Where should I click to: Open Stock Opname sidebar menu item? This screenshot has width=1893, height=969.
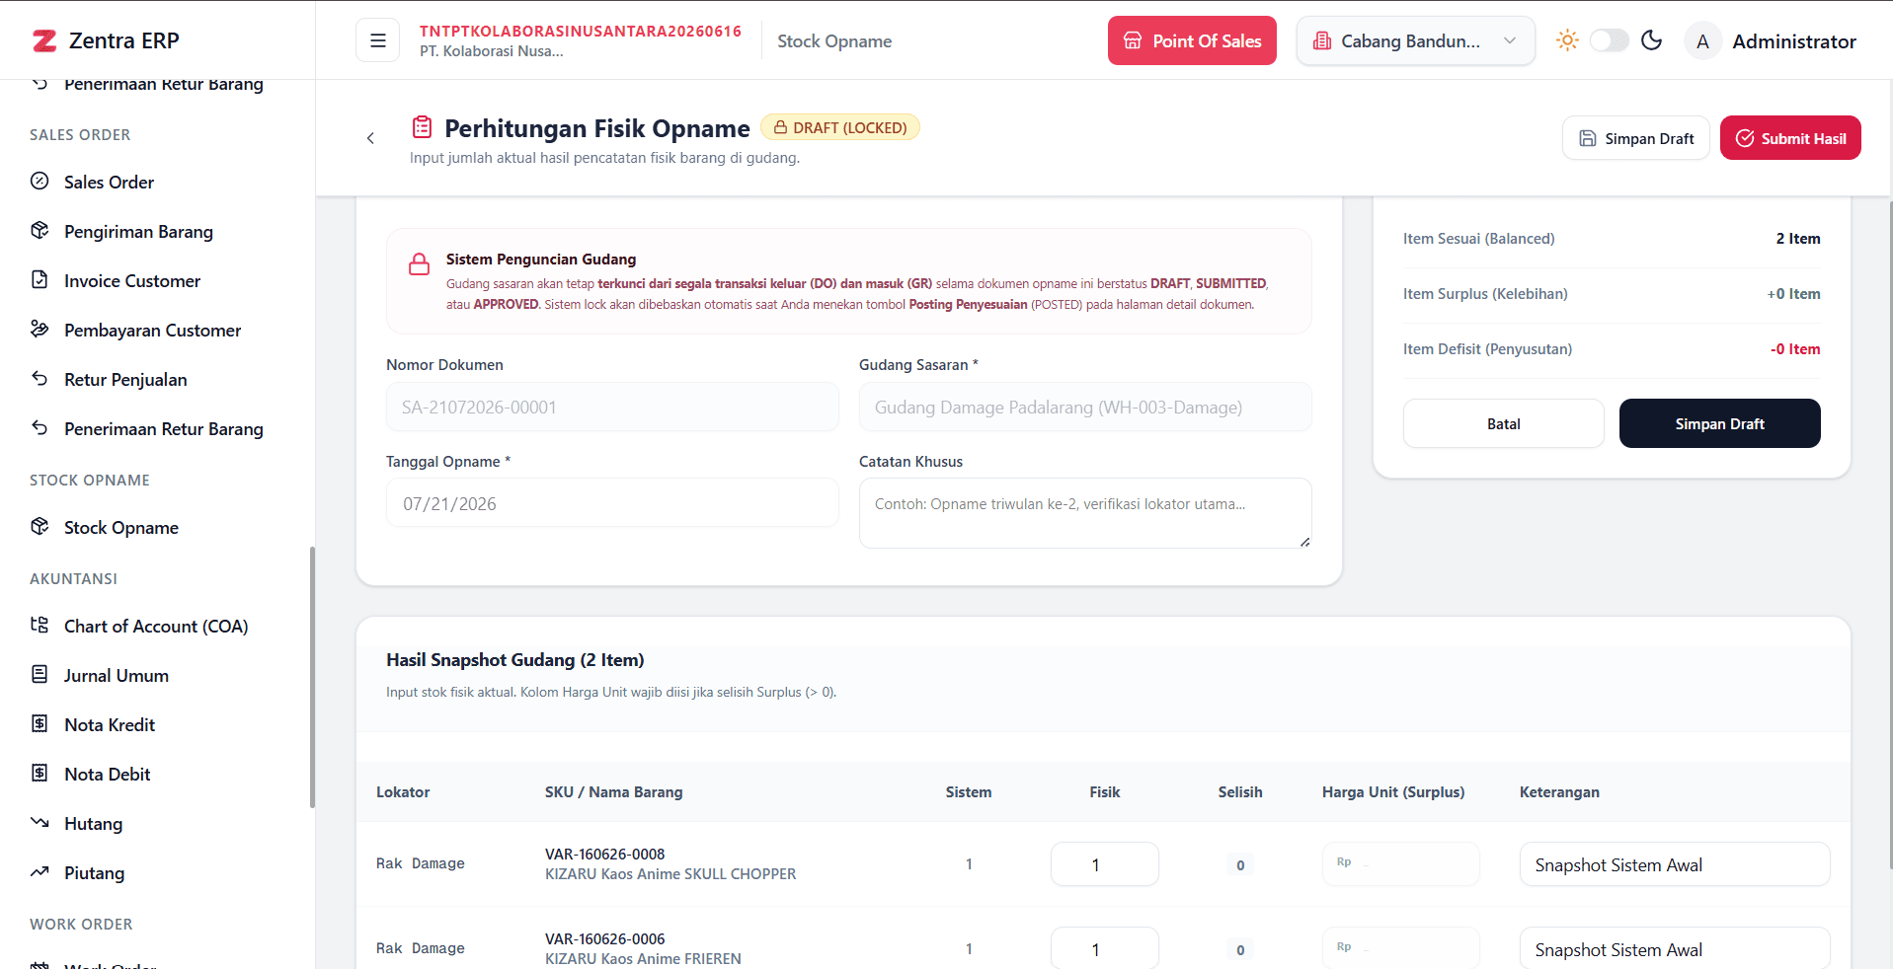pos(121,528)
